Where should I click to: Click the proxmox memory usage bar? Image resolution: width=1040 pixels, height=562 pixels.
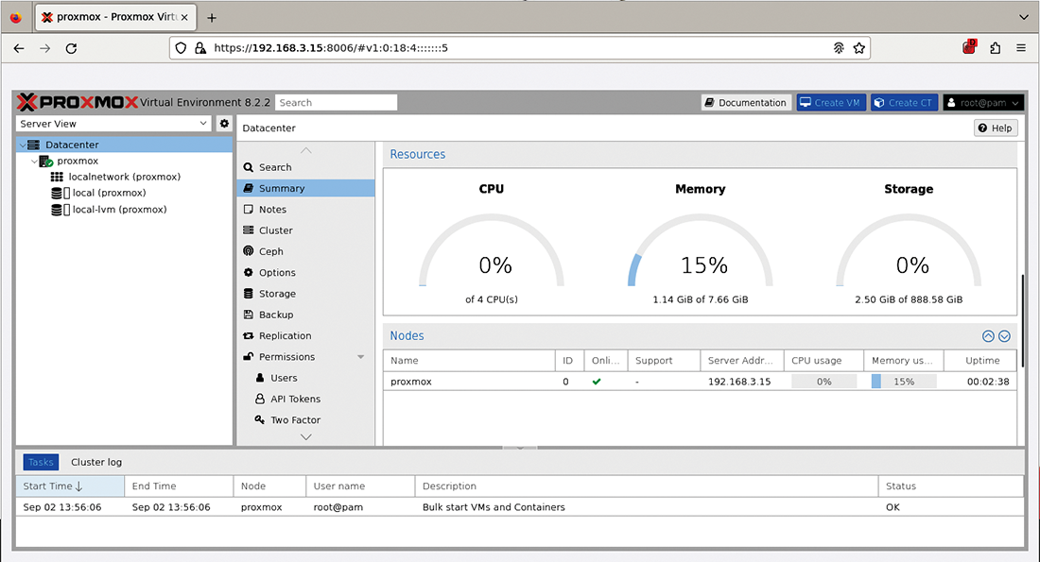904,382
